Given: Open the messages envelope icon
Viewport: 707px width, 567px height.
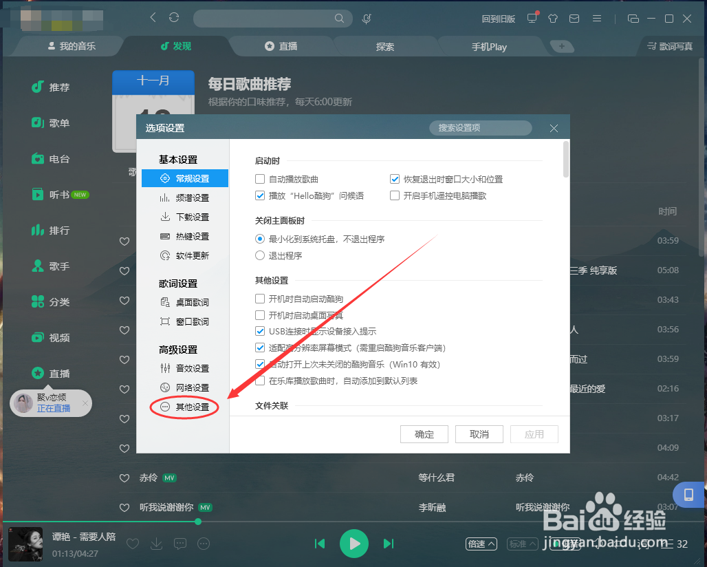Looking at the screenshot, I should 574,19.
